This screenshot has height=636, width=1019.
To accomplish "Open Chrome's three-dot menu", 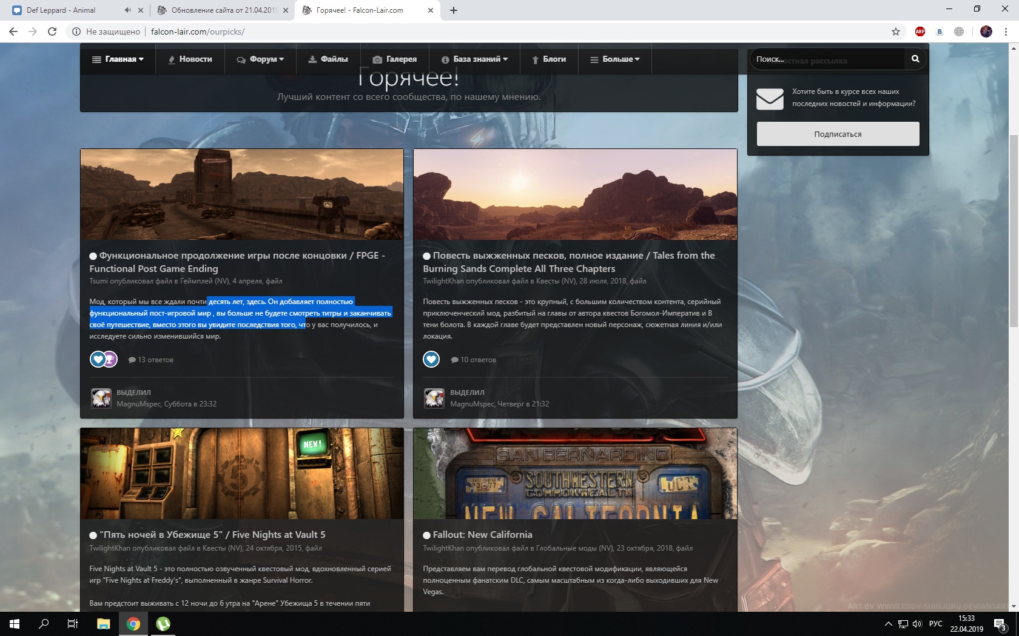I will tap(1006, 31).
